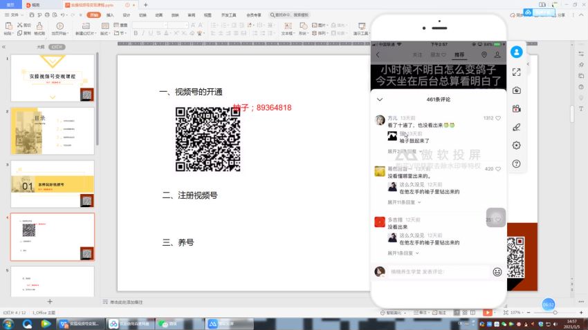Open the 开发工具 ribbon tab

point(228,15)
